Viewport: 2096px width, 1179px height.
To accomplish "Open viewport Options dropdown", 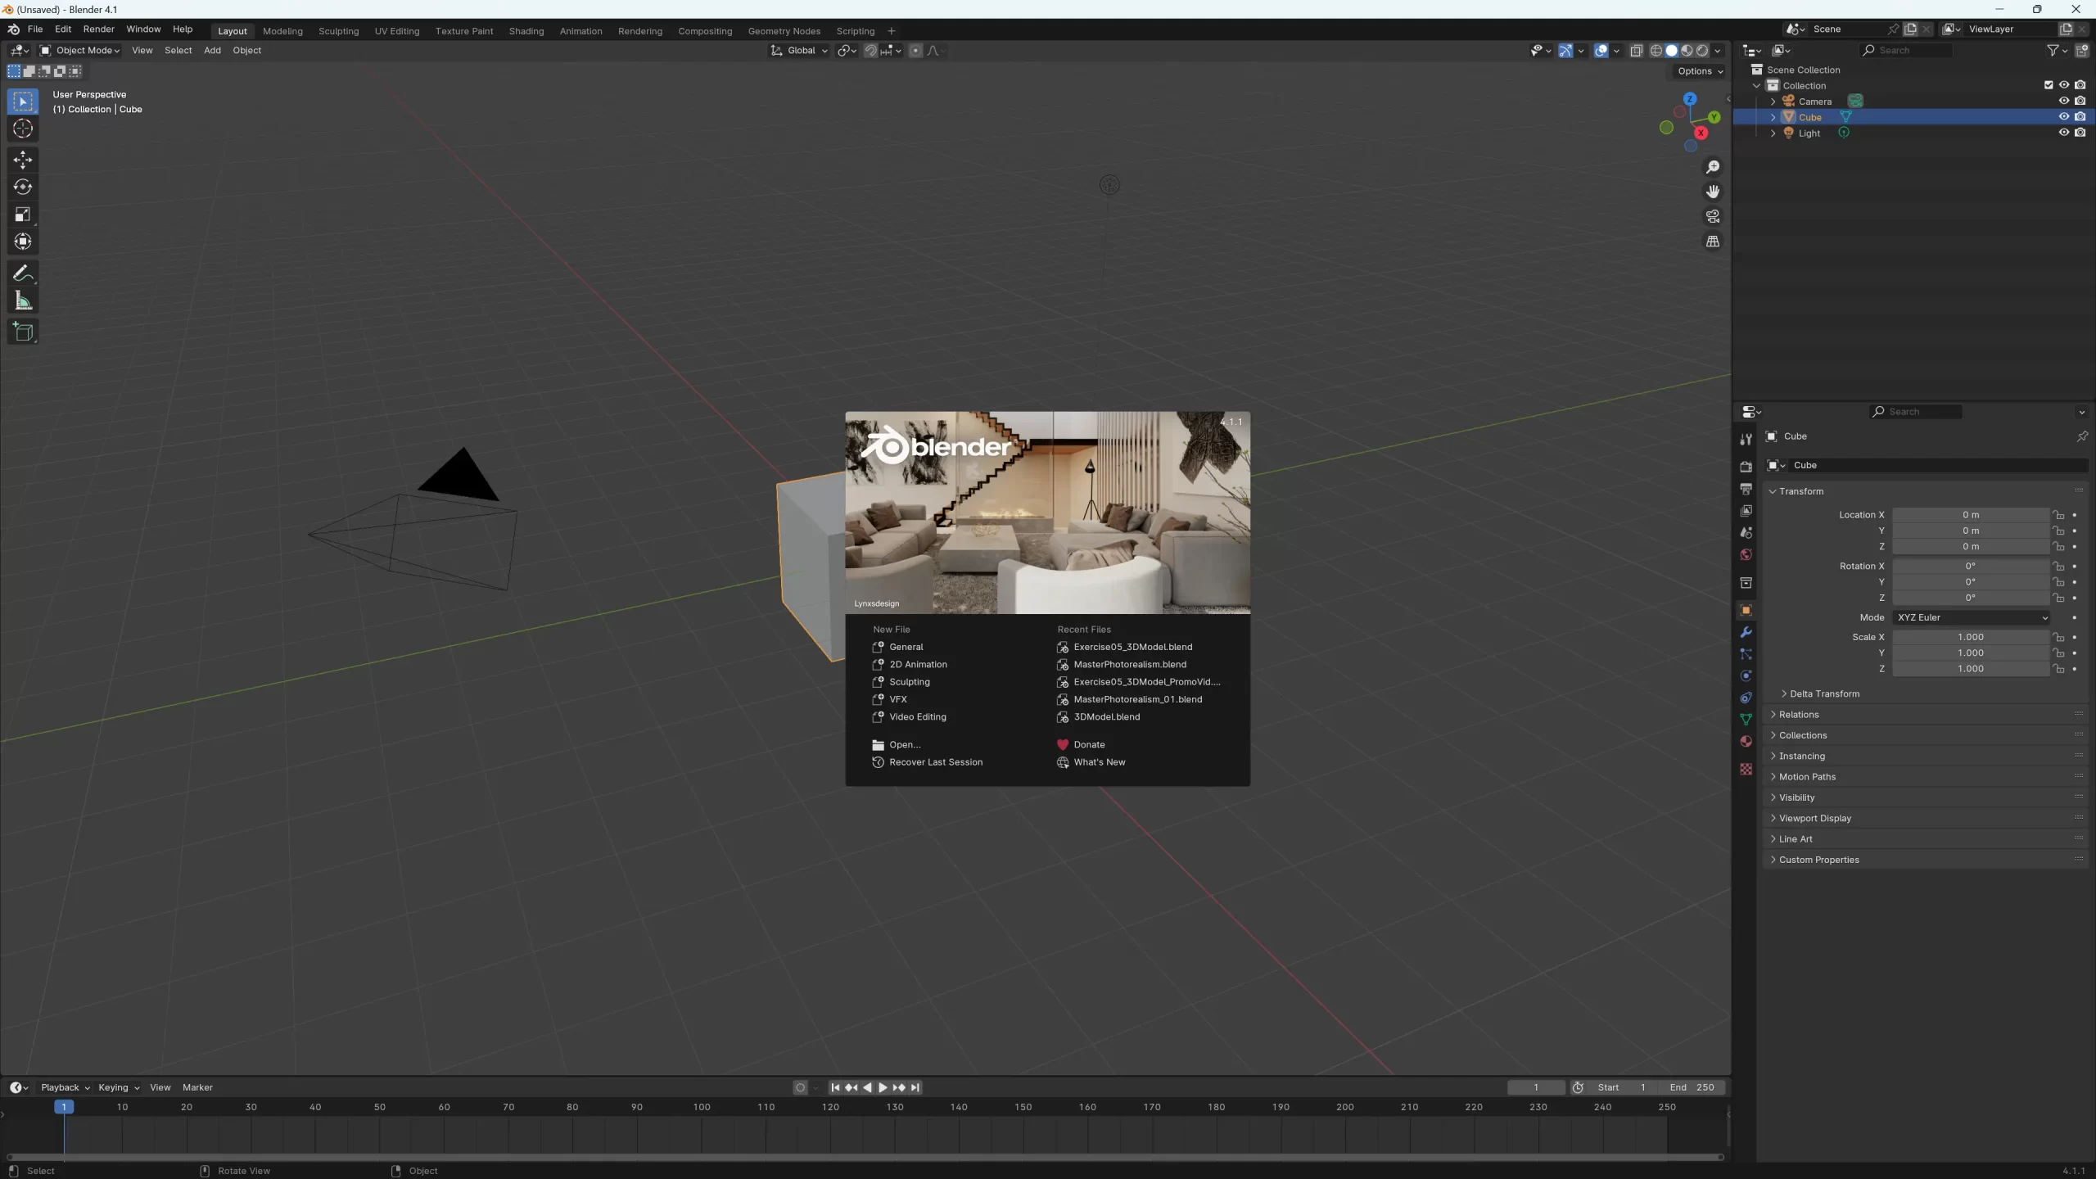I will click(1700, 71).
